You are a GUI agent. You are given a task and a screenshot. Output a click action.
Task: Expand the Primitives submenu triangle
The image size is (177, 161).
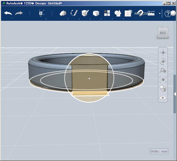pos(68,19)
